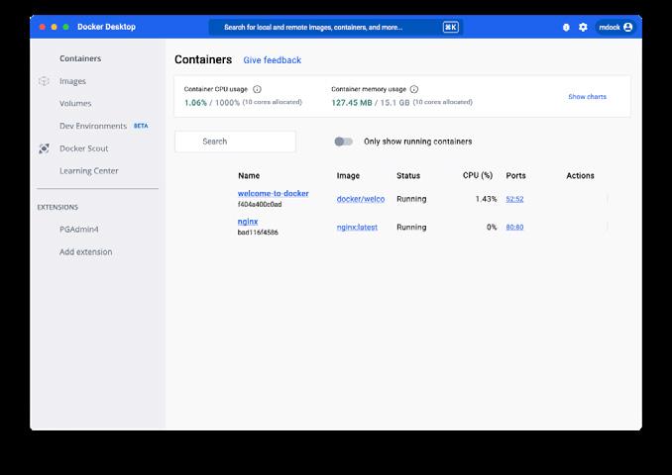Click Running status of welcome-to-docker row
Viewport: 672px width, 475px height.
point(411,199)
